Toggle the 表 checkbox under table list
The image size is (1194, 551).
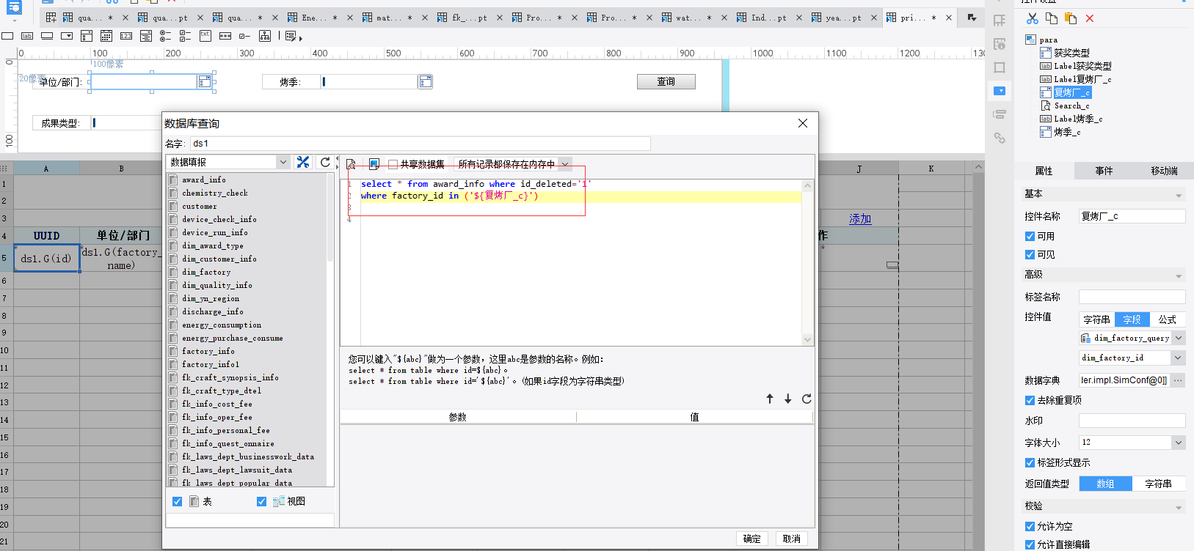click(x=177, y=501)
